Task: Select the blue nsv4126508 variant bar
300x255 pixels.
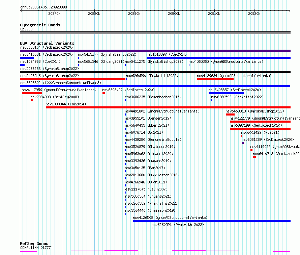Action: (212, 221)
